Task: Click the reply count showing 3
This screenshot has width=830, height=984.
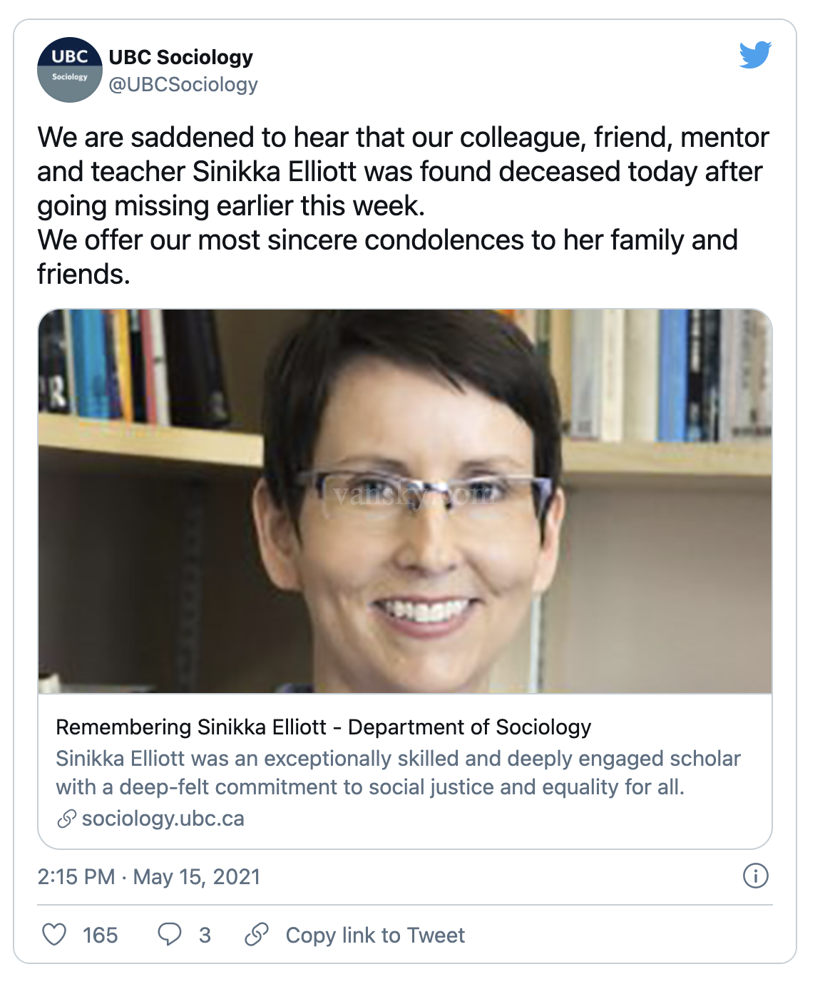Action: click(x=205, y=935)
